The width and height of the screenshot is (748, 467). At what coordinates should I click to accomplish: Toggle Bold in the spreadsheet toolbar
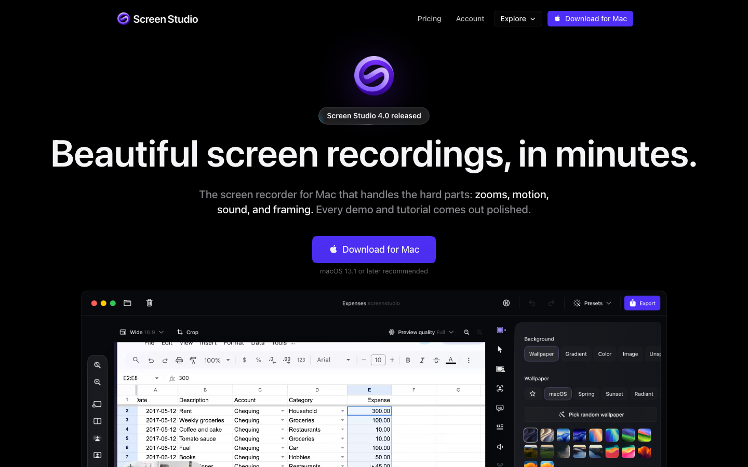(408, 360)
